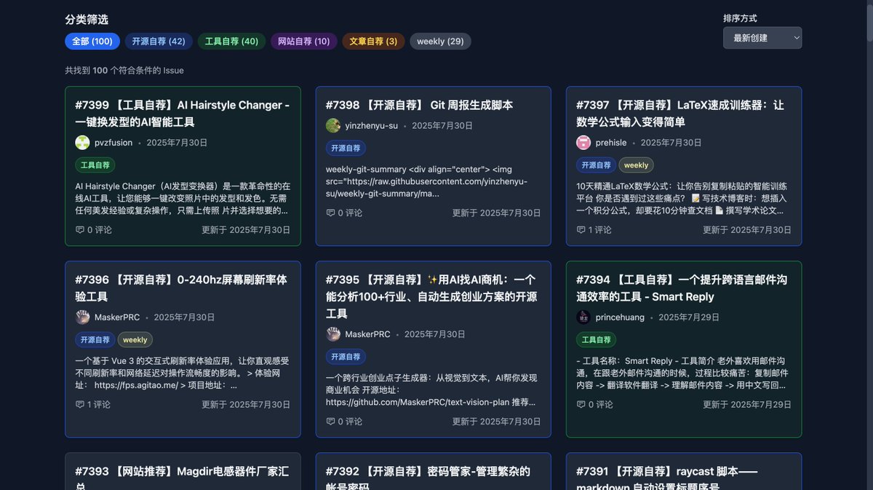Click pvzfusion's avatar icon
This screenshot has width=873, height=490.
point(83,143)
